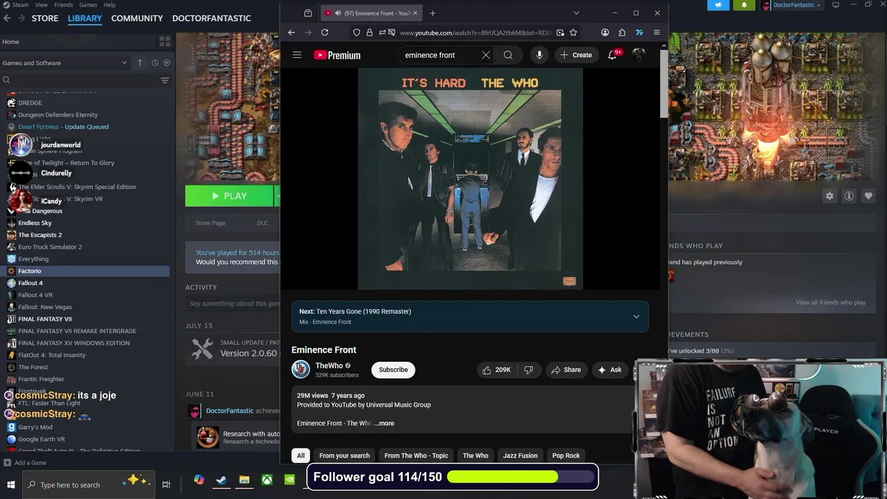The image size is (887, 499).
Task: Open list all tabs dropdown arrow
Action: (x=576, y=13)
